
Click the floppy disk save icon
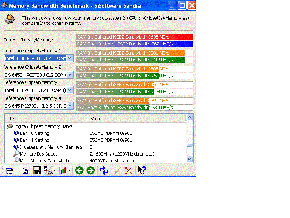point(37,170)
